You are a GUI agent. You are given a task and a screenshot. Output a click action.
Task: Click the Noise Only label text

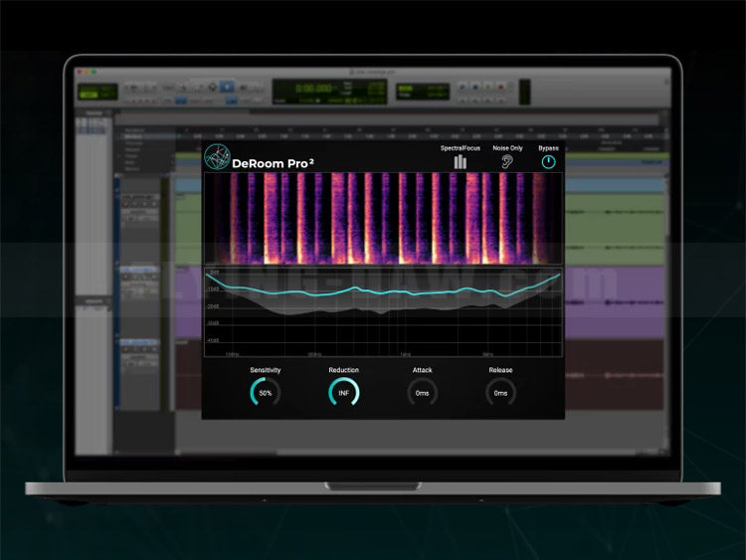click(x=507, y=148)
